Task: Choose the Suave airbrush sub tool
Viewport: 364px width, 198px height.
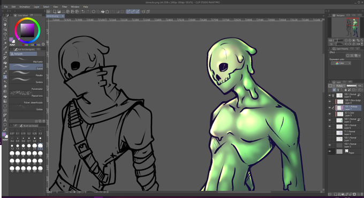Action: 26,67
